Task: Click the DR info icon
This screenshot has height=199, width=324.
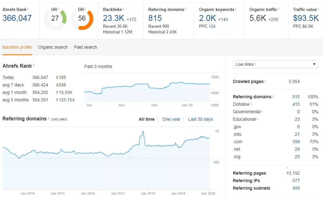Action: coord(85,9)
